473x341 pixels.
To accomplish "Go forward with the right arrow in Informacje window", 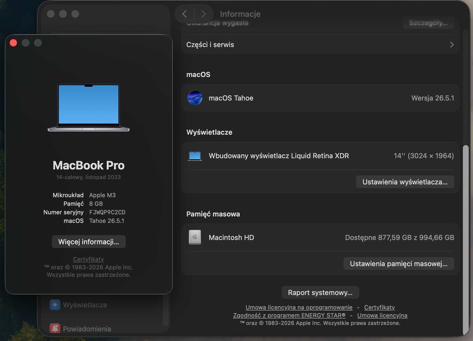I will click(203, 14).
